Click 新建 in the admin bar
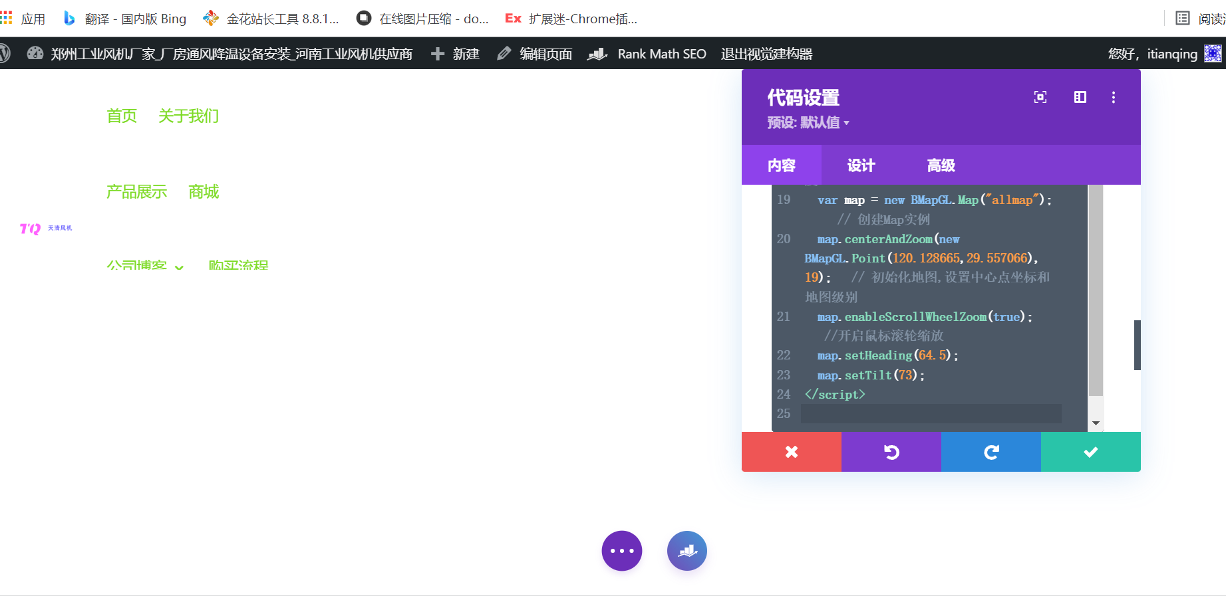 [466, 54]
